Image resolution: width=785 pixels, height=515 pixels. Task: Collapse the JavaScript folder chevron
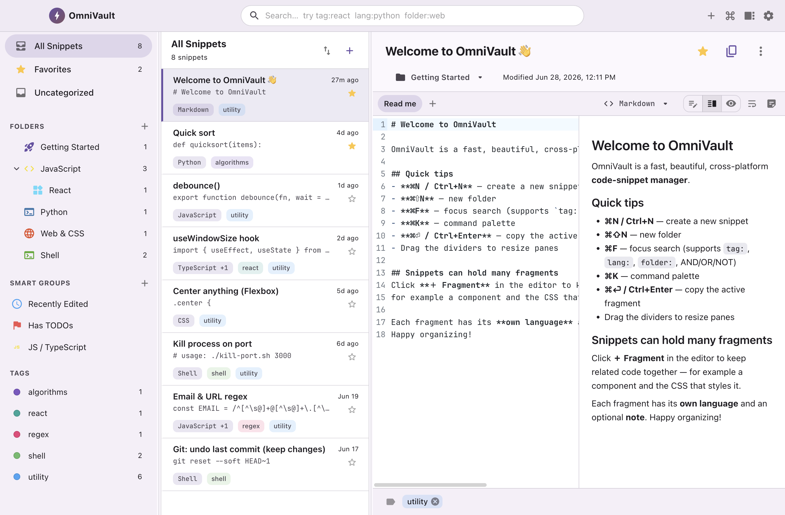tap(17, 169)
